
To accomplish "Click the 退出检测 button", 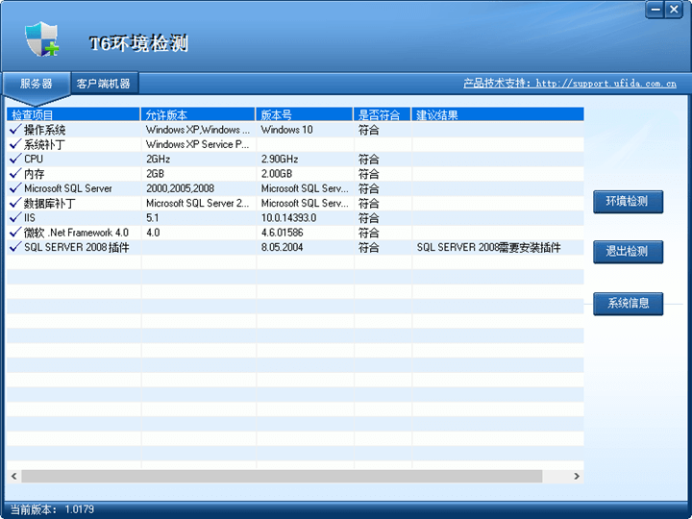I will pyautogui.click(x=628, y=252).
